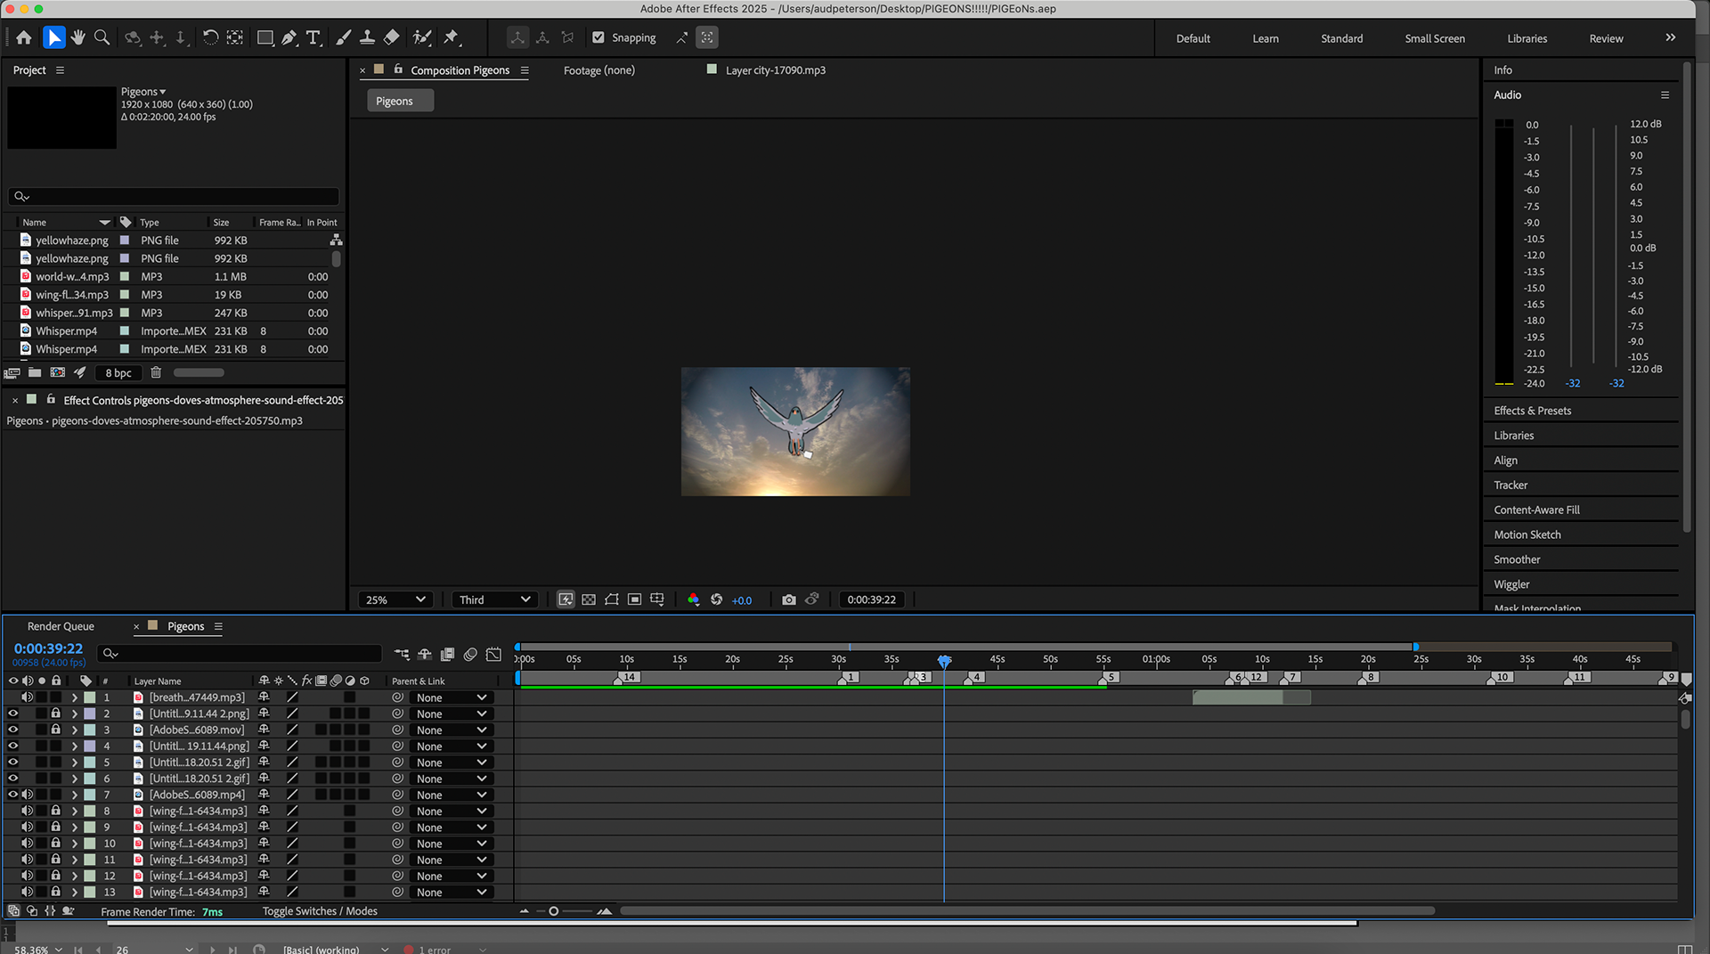Select the Pen tool
This screenshot has height=954, width=1710.
click(x=289, y=37)
